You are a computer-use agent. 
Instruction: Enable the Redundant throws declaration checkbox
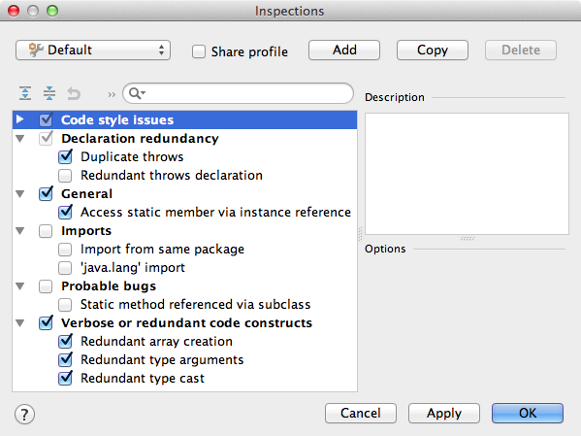tap(65, 175)
